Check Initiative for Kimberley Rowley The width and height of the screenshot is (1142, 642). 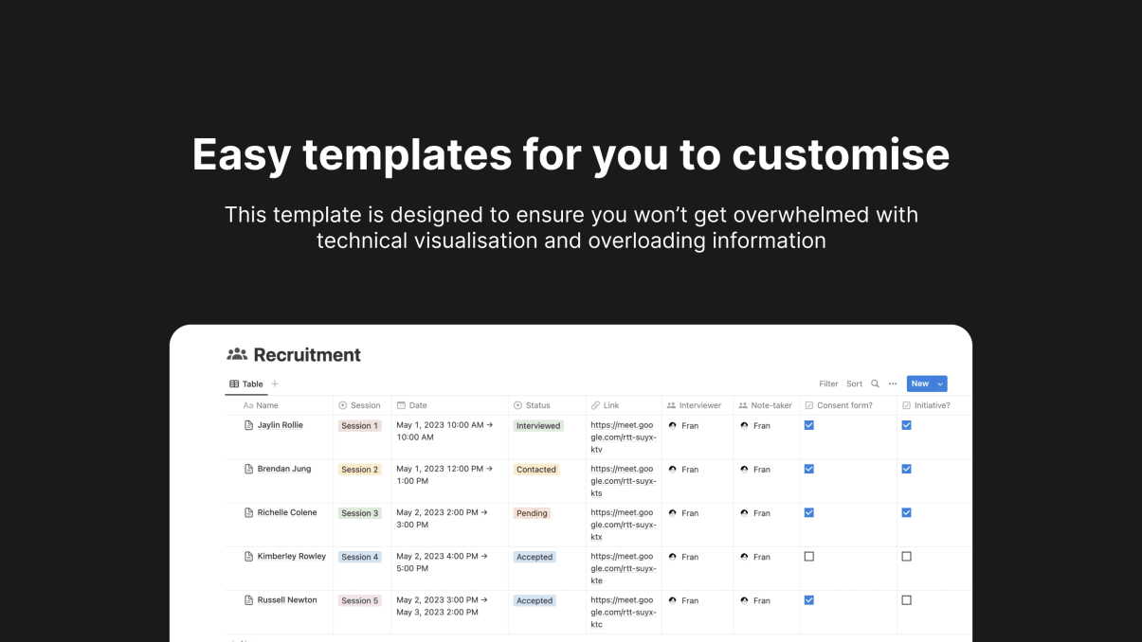[907, 556]
